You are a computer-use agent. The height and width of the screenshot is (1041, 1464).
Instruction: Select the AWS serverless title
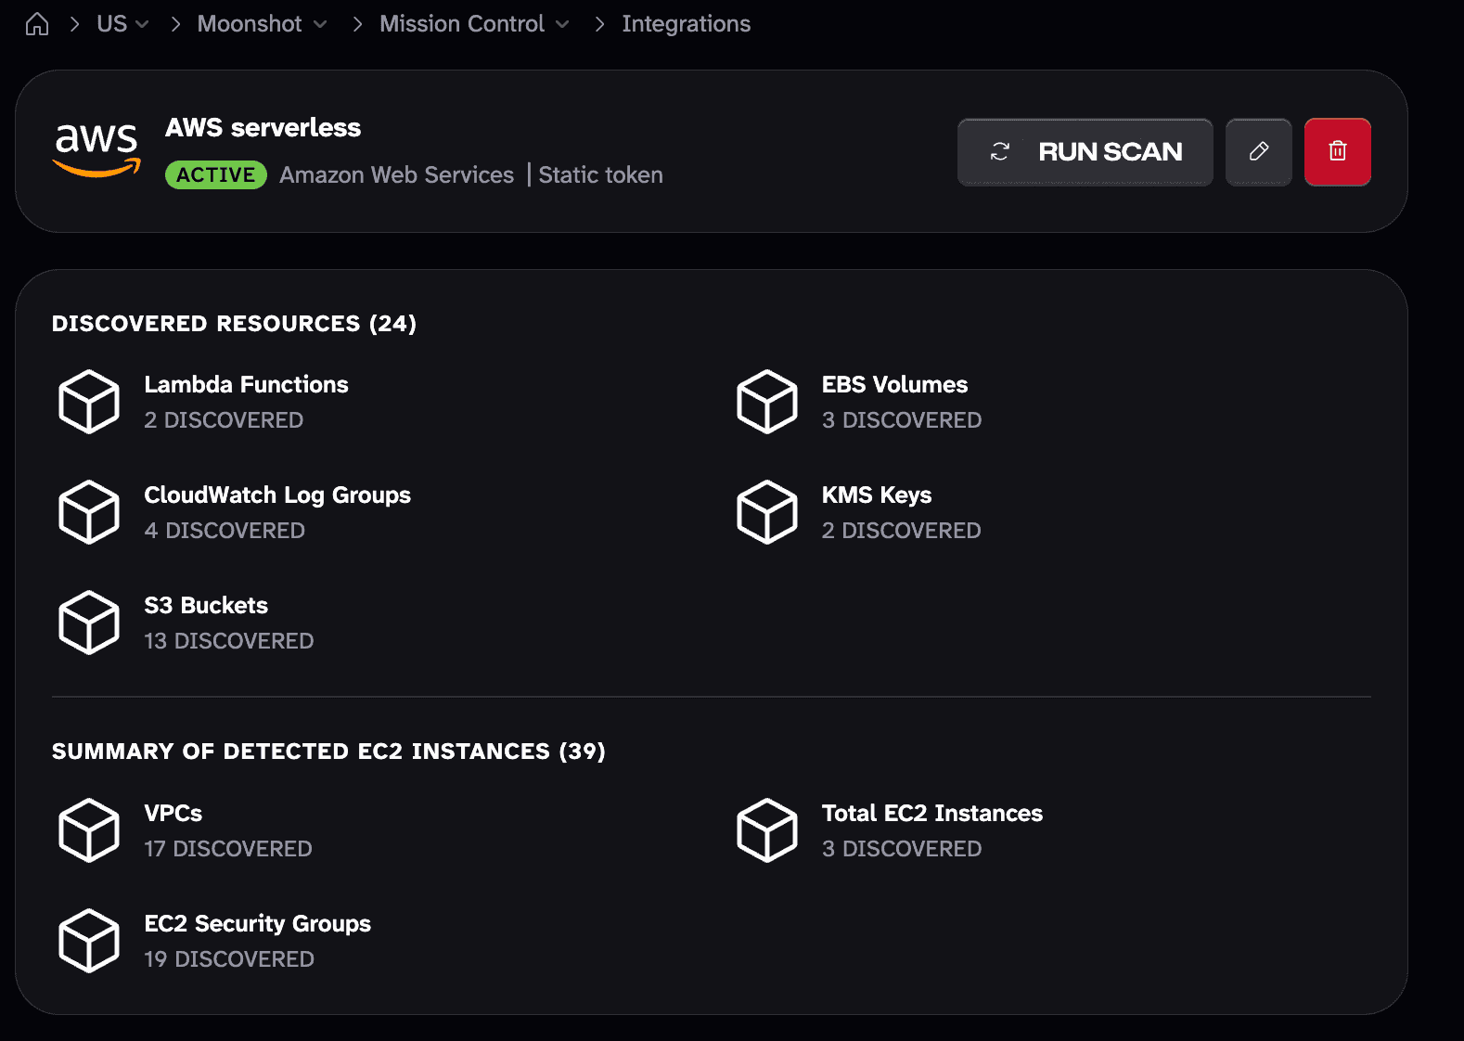[263, 127]
